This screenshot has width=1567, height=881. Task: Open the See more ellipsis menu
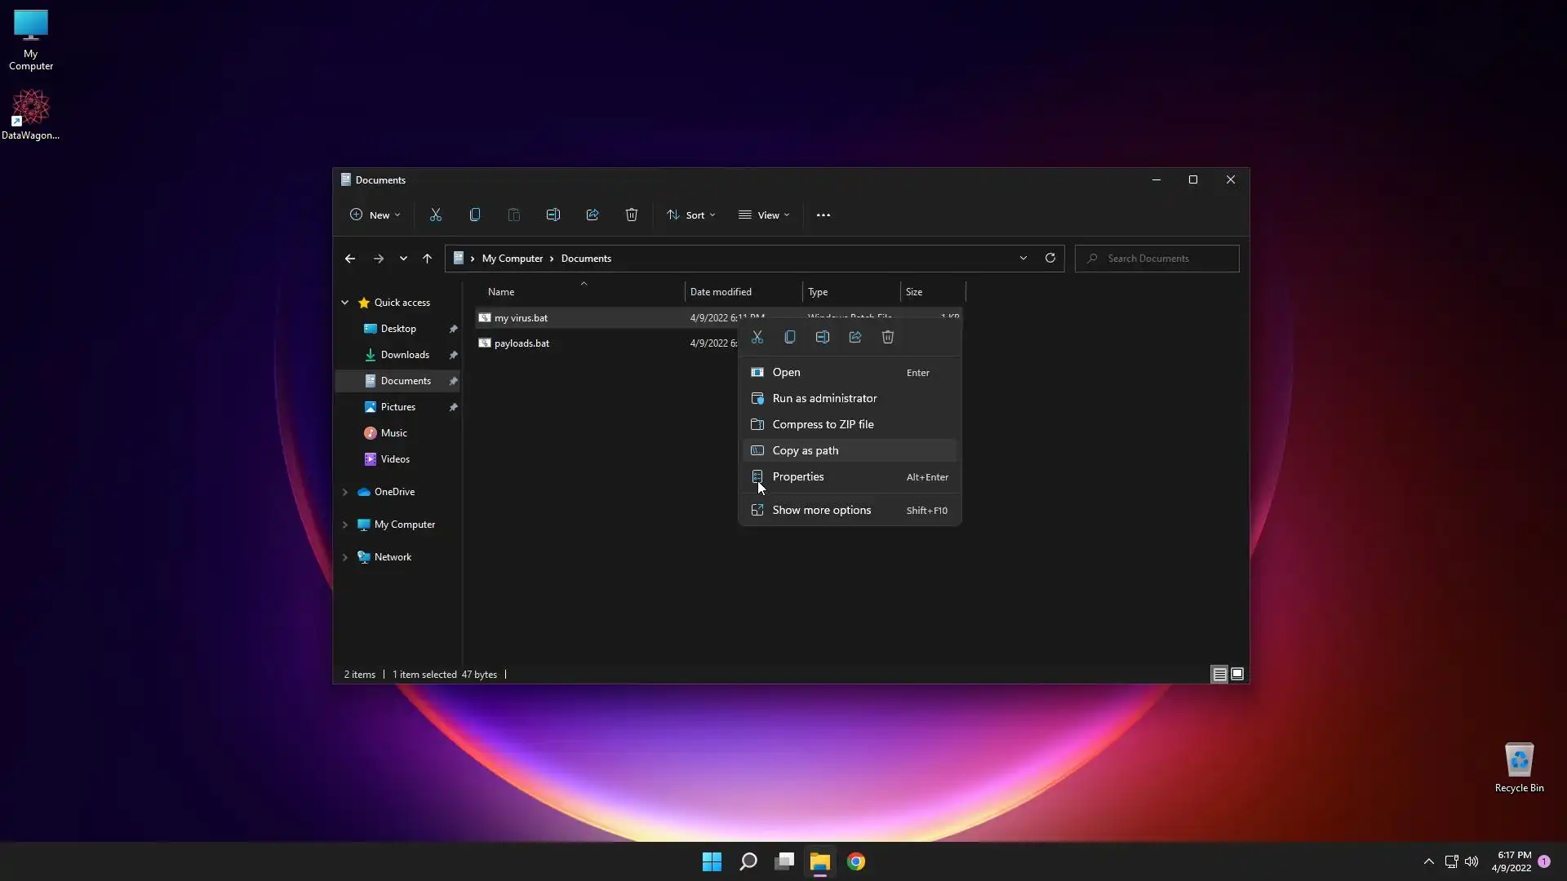823,215
